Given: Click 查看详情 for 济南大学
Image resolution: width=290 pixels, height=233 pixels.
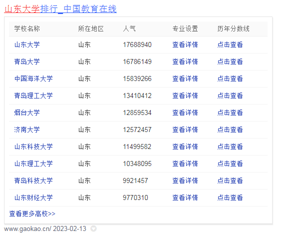Looking at the screenshot, I should 185,129.
